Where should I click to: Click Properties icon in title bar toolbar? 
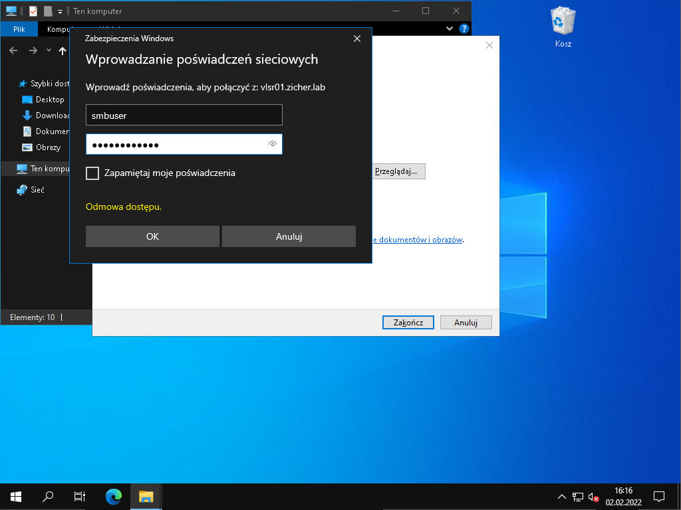[33, 11]
